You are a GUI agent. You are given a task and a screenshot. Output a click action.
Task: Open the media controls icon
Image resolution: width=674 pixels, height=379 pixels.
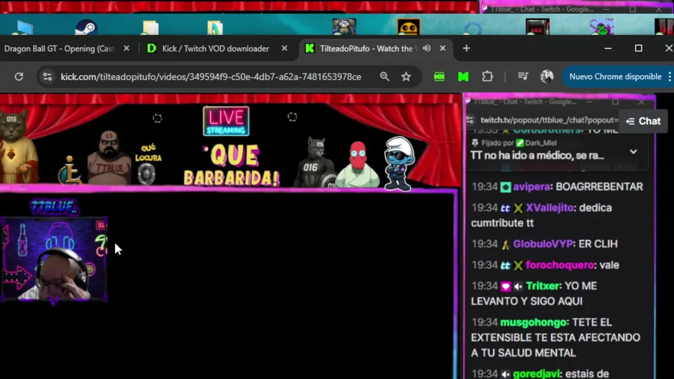pyautogui.click(x=523, y=77)
